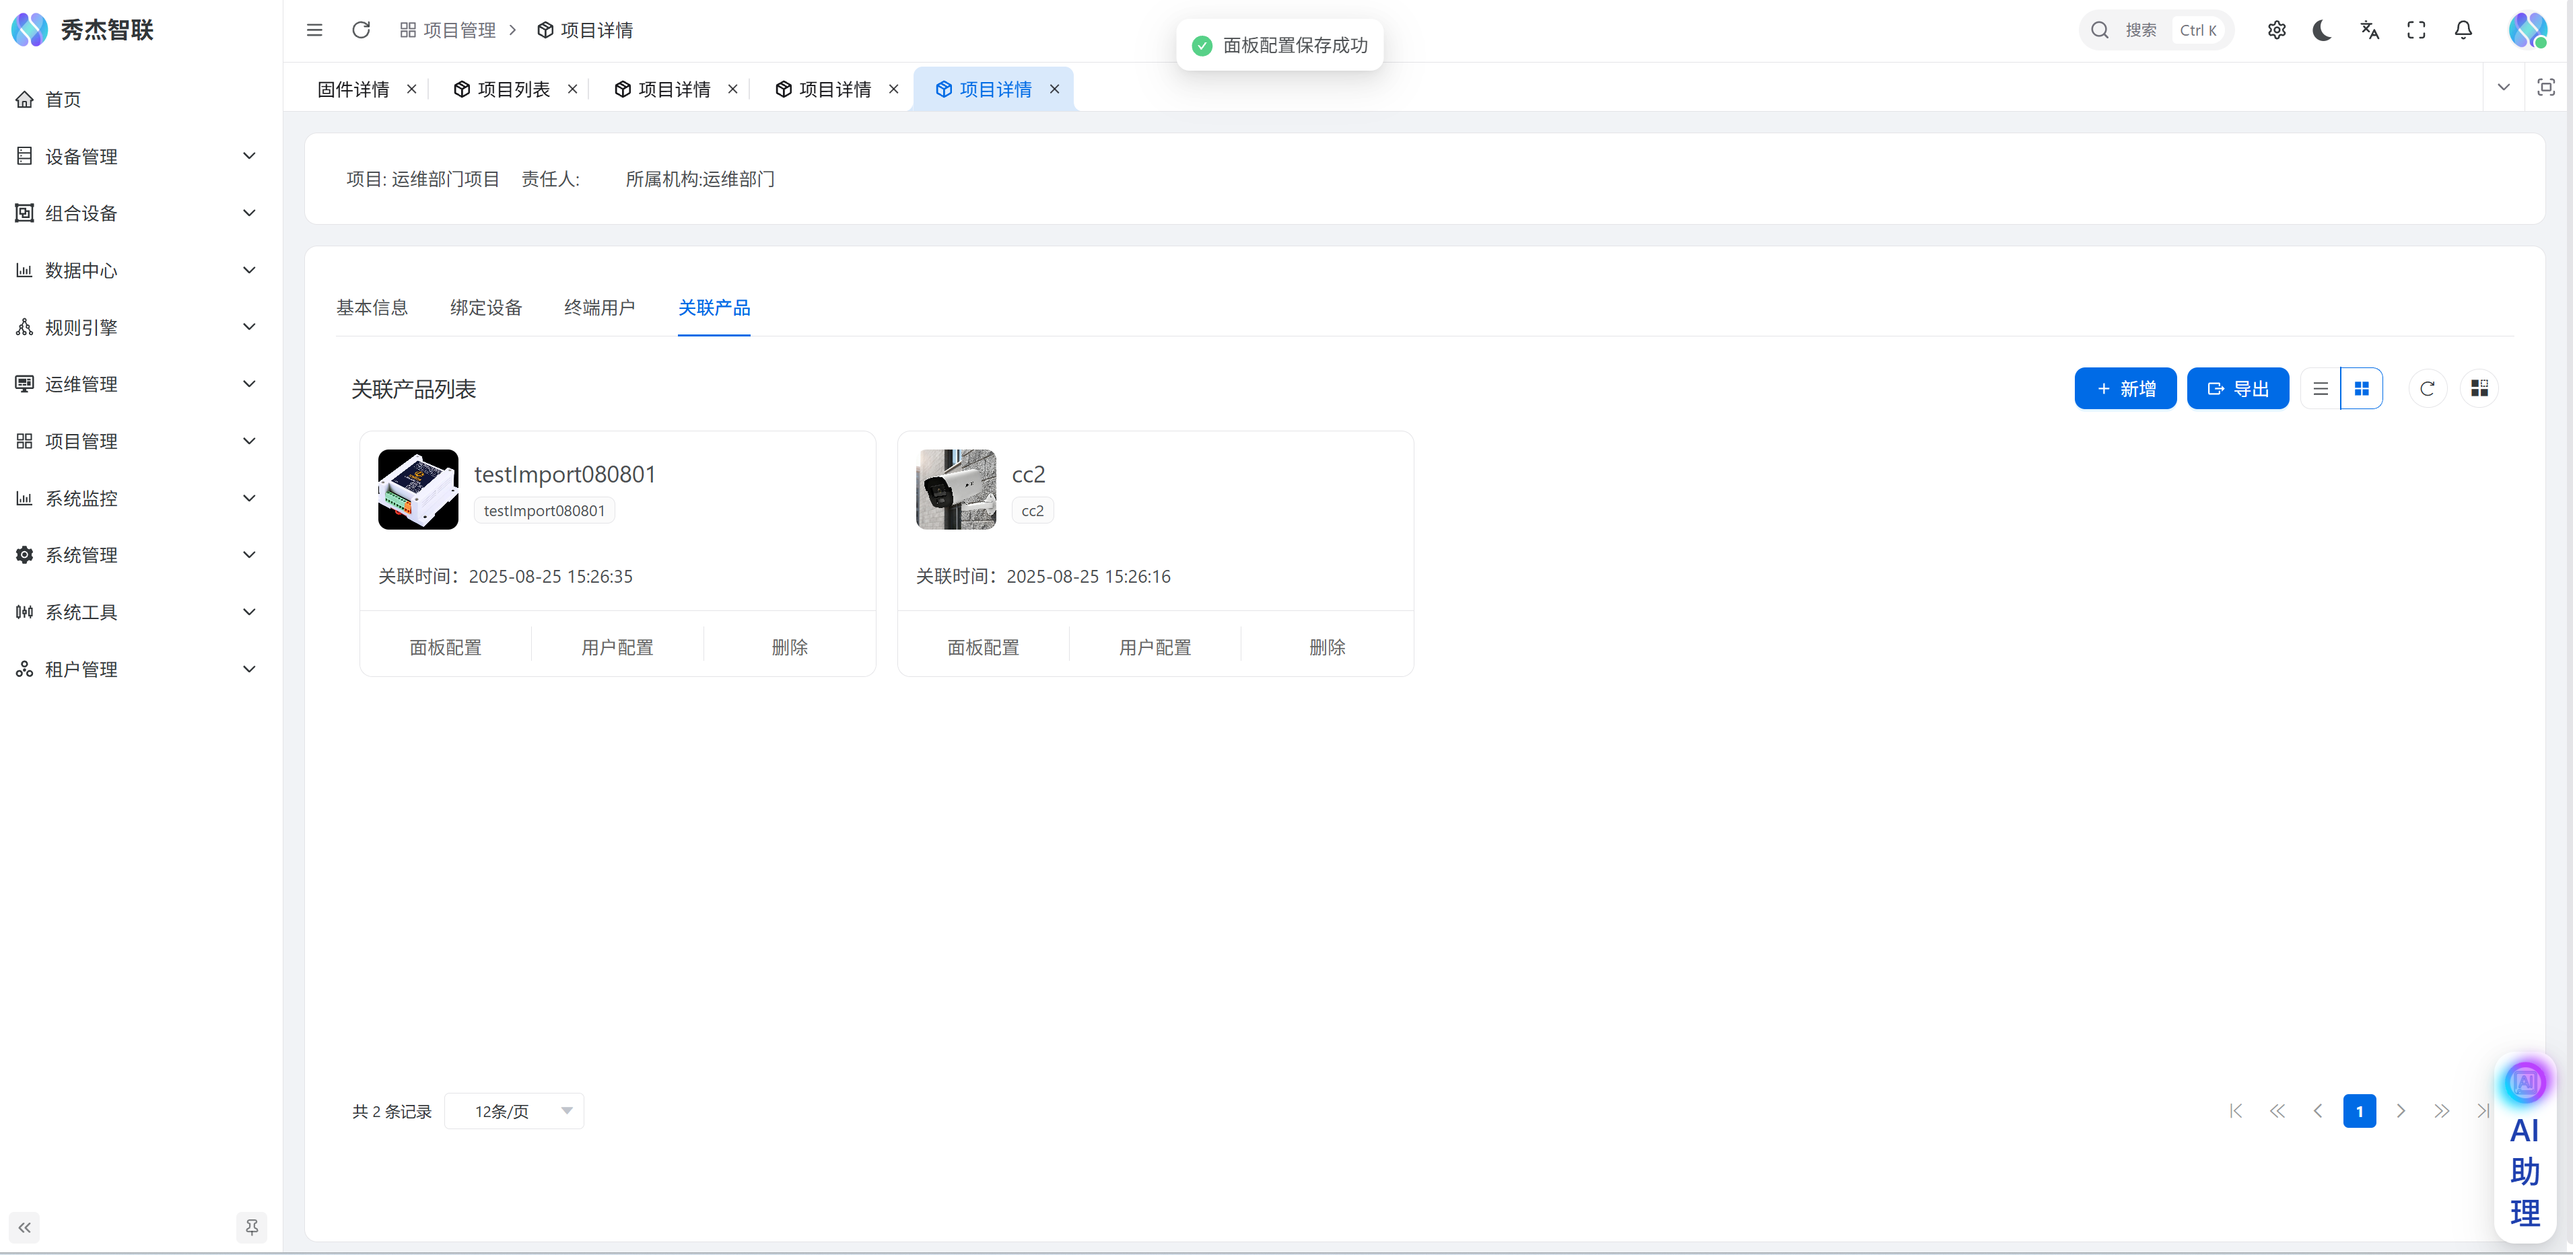Screen dimensions: 2573x1255
Task: Switch to the 绑定设备 tab
Action: pyautogui.click(x=485, y=308)
